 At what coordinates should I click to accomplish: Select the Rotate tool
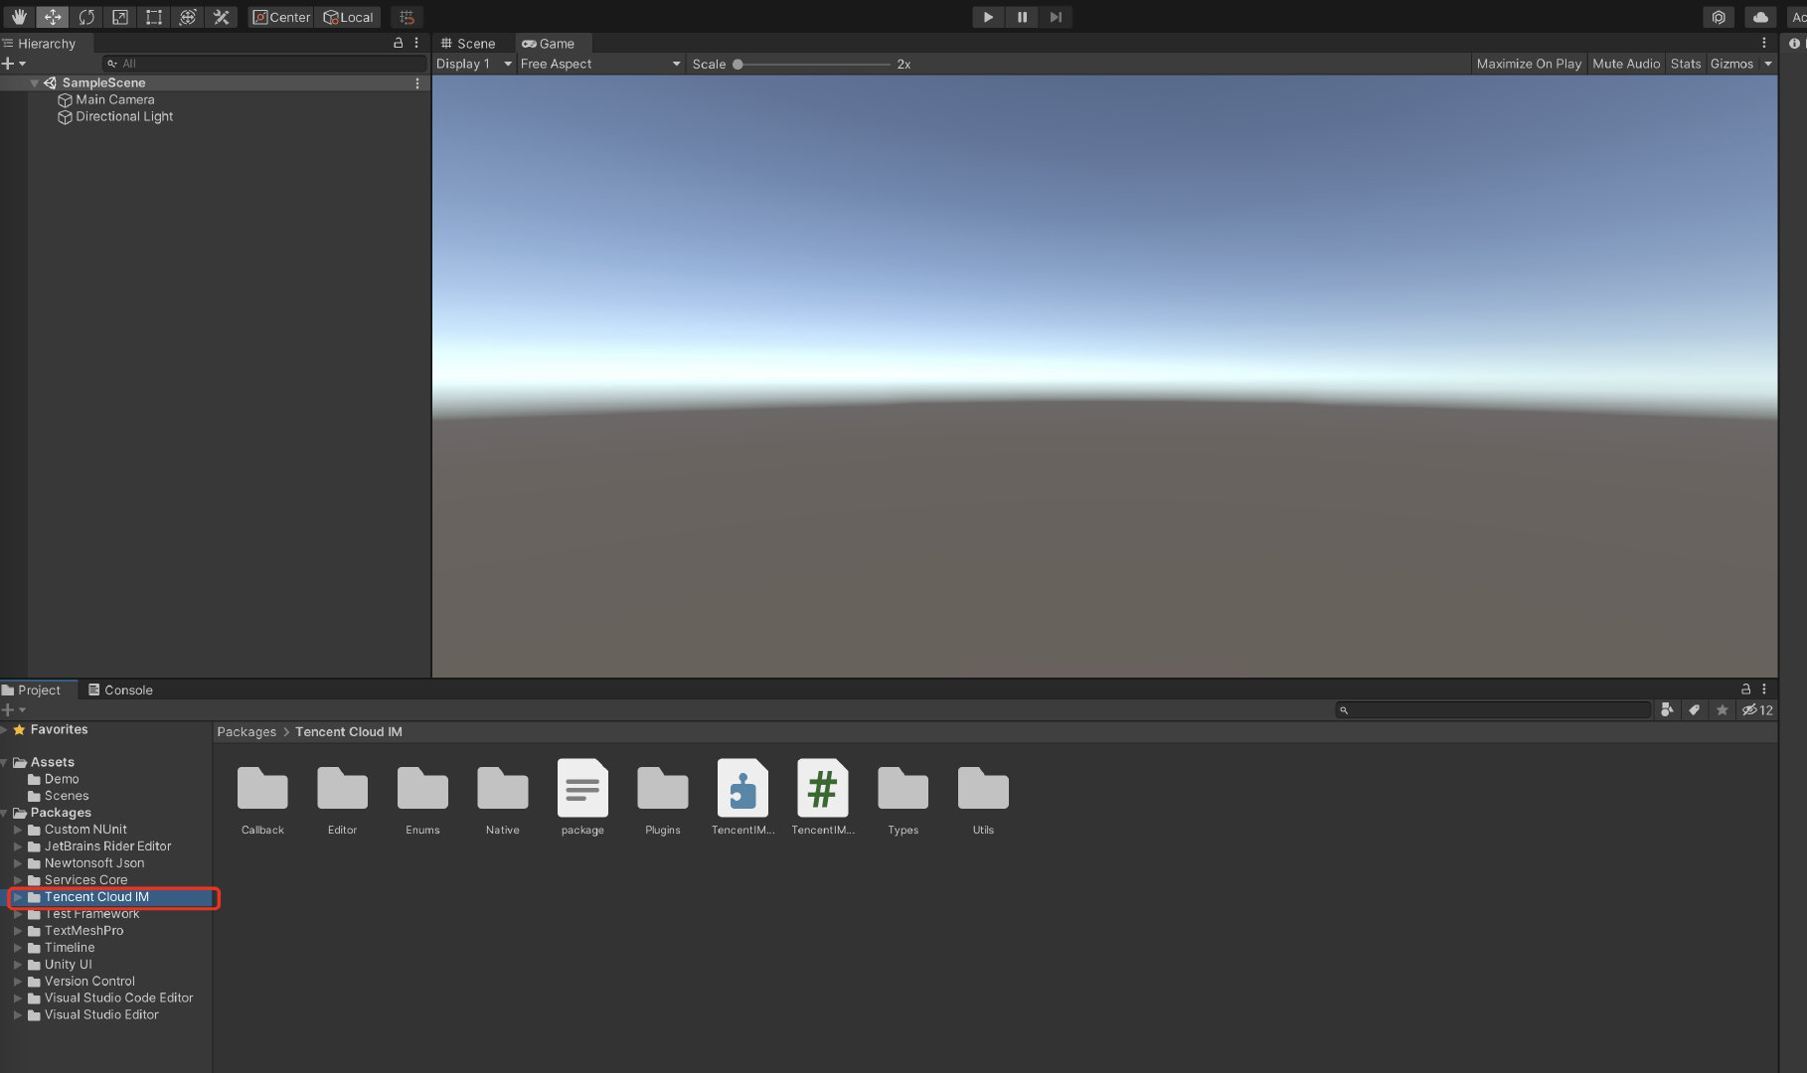86,17
